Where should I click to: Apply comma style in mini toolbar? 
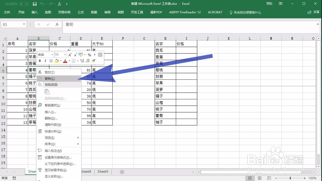coord(94,55)
